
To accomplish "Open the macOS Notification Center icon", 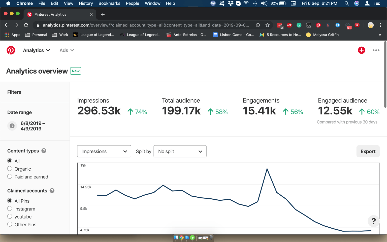I will [377, 3].
